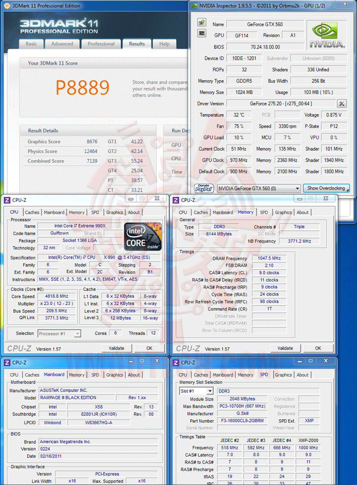The image size is (357, 485).
Task: Select the Results tab in 3DMark 11
Action: click(137, 44)
